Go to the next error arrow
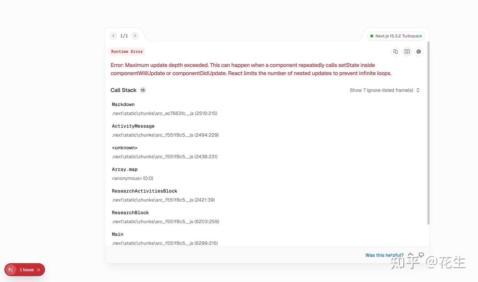The height and width of the screenshot is (282, 478). (135, 36)
